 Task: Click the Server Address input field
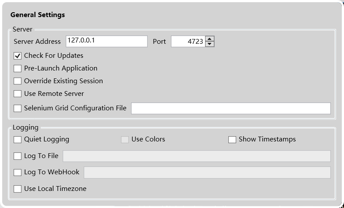106,42
